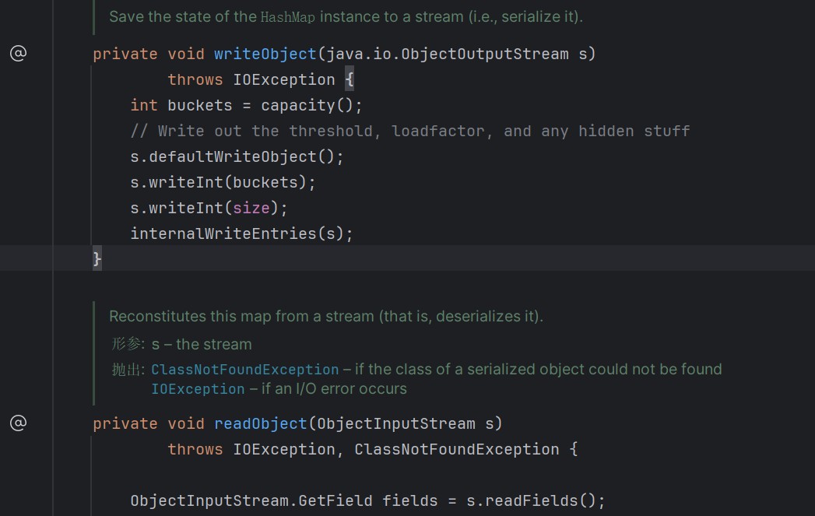Viewport: 815px width, 516px height.
Task: Click ObjectInputStream.GetField type name
Action: (x=251, y=500)
